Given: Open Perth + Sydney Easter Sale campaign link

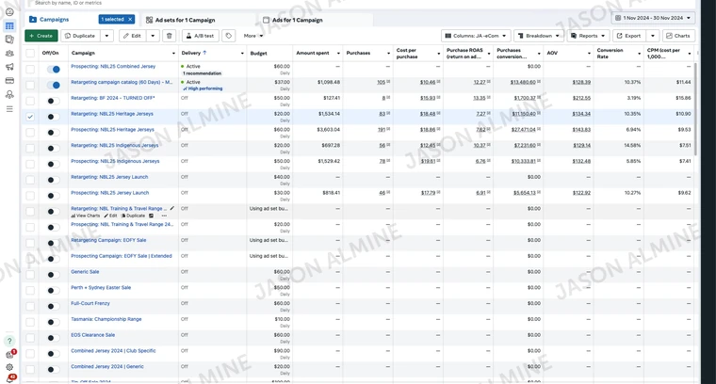Looking at the screenshot, I should click(101, 288).
